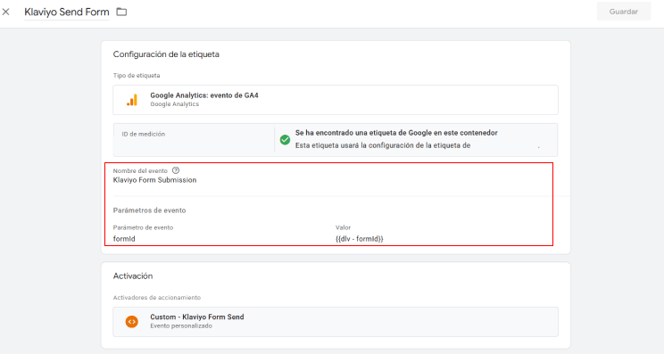Image resolution: width=664 pixels, height=354 pixels.
Task: Open the folder icon beside tag name
Action: point(121,12)
